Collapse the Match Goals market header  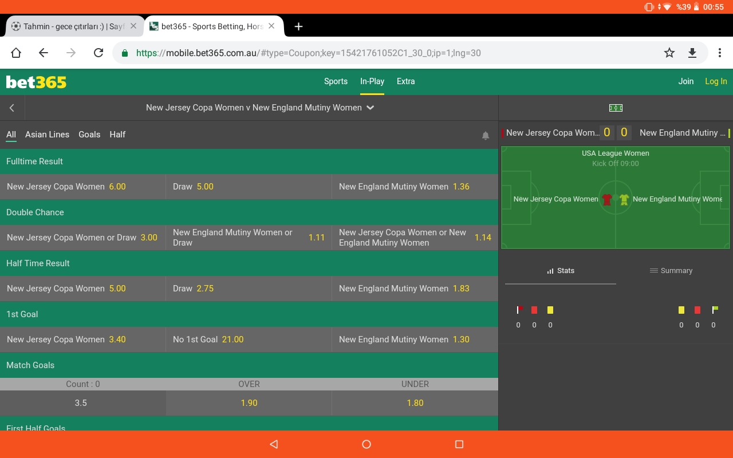(249, 365)
